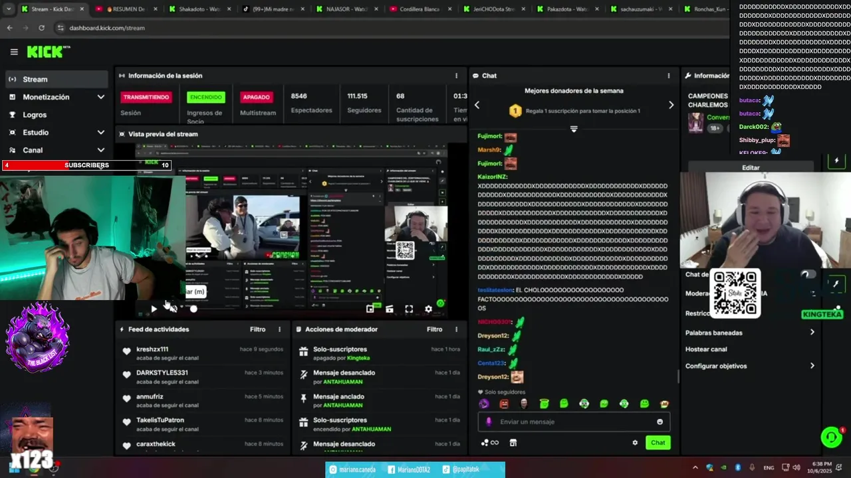851x478 pixels.
Task: Go back in the browser
Action: pos(9,28)
